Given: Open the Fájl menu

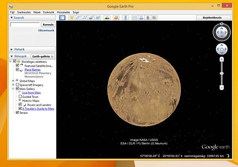Looking at the screenshot, I should tap(12, 12).
